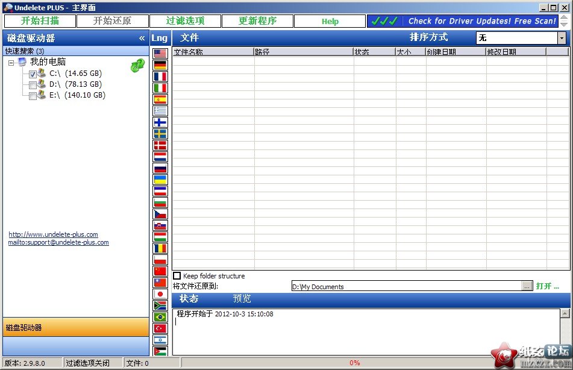The width and height of the screenshot is (573, 370).
Task: Uncheck the C:\ drive checkbox
Action: 33,74
